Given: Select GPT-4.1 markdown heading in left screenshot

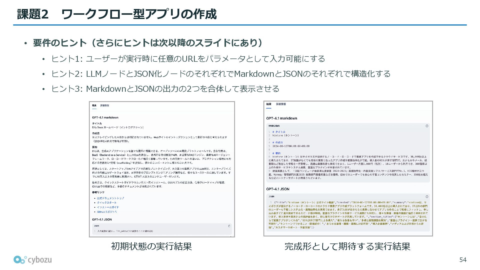Looking at the screenshot, I should [105, 117].
